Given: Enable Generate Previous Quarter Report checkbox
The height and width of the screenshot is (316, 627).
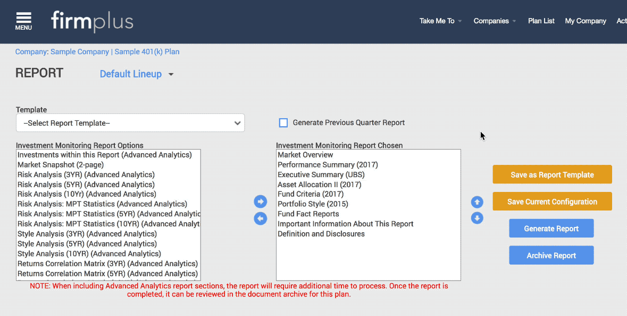Looking at the screenshot, I should [x=283, y=122].
